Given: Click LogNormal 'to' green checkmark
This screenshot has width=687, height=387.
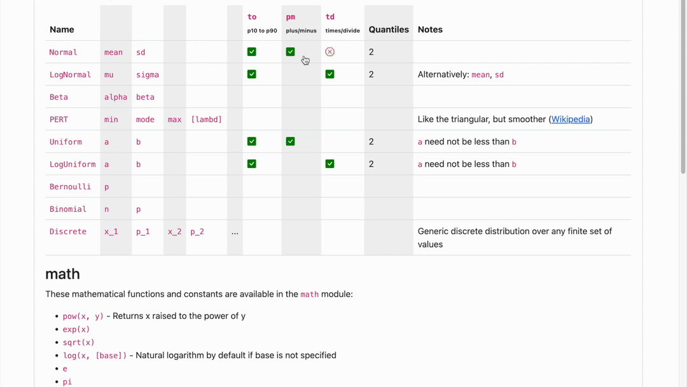Looking at the screenshot, I should [252, 74].
